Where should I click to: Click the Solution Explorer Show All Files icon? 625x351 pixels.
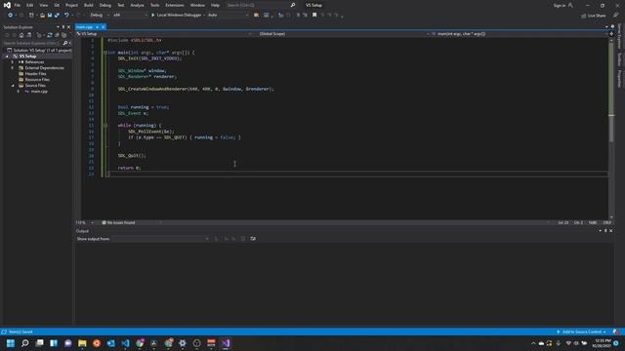[63, 35]
